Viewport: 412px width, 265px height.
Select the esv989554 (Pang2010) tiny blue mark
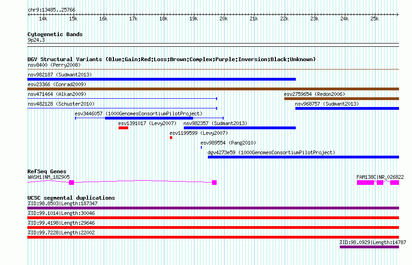point(201,147)
